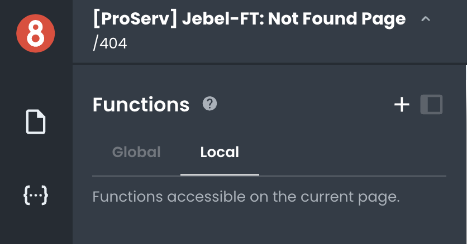Screen dimensions: 467x244
Task: Open the pages document icon in sidebar
Action: [x=36, y=122]
